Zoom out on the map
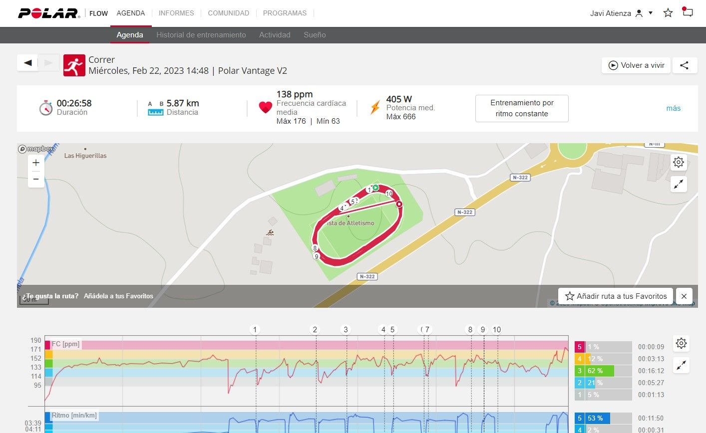The height and width of the screenshot is (433, 706). pyautogui.click(x=36, y=179)
